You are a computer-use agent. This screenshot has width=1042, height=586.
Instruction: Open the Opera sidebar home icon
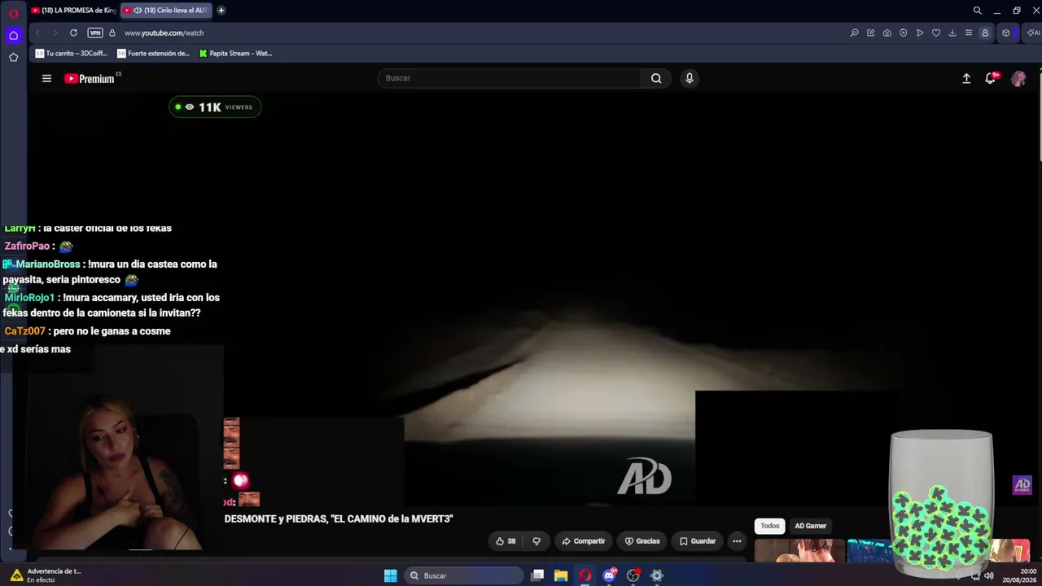click(13, 35)
